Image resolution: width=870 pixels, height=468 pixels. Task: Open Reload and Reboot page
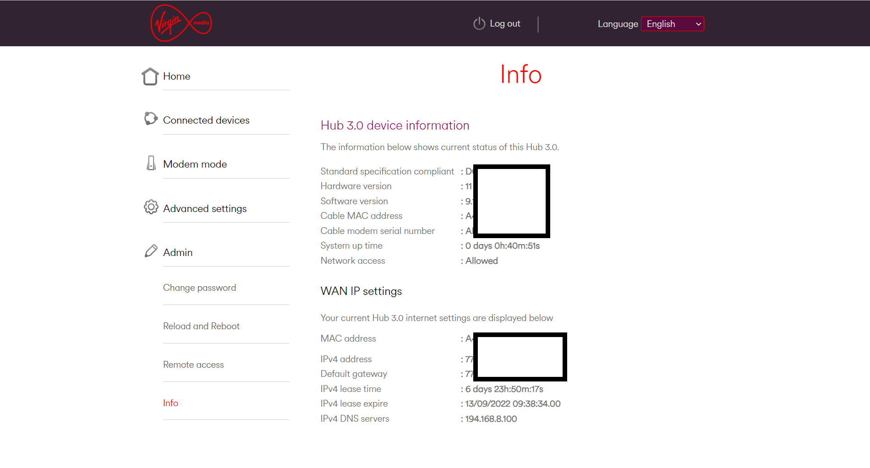(x=201, y=327)
